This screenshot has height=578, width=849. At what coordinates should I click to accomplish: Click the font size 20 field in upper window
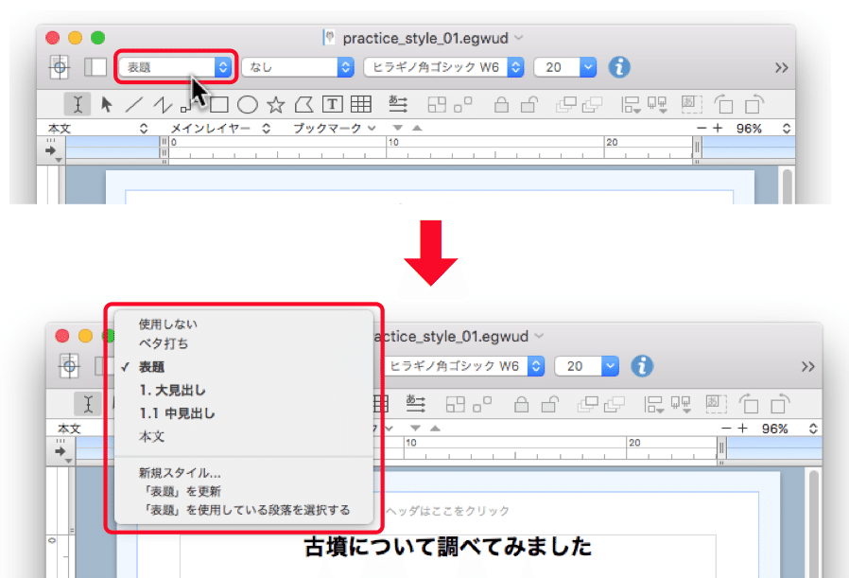pyautogui.click(x=557, y=67)
